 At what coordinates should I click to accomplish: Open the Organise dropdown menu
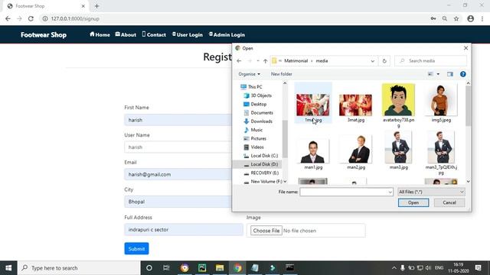coord(249,74)
